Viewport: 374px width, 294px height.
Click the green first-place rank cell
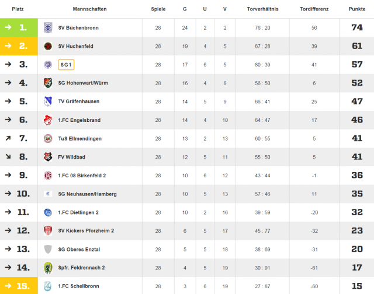pos(19,27)
